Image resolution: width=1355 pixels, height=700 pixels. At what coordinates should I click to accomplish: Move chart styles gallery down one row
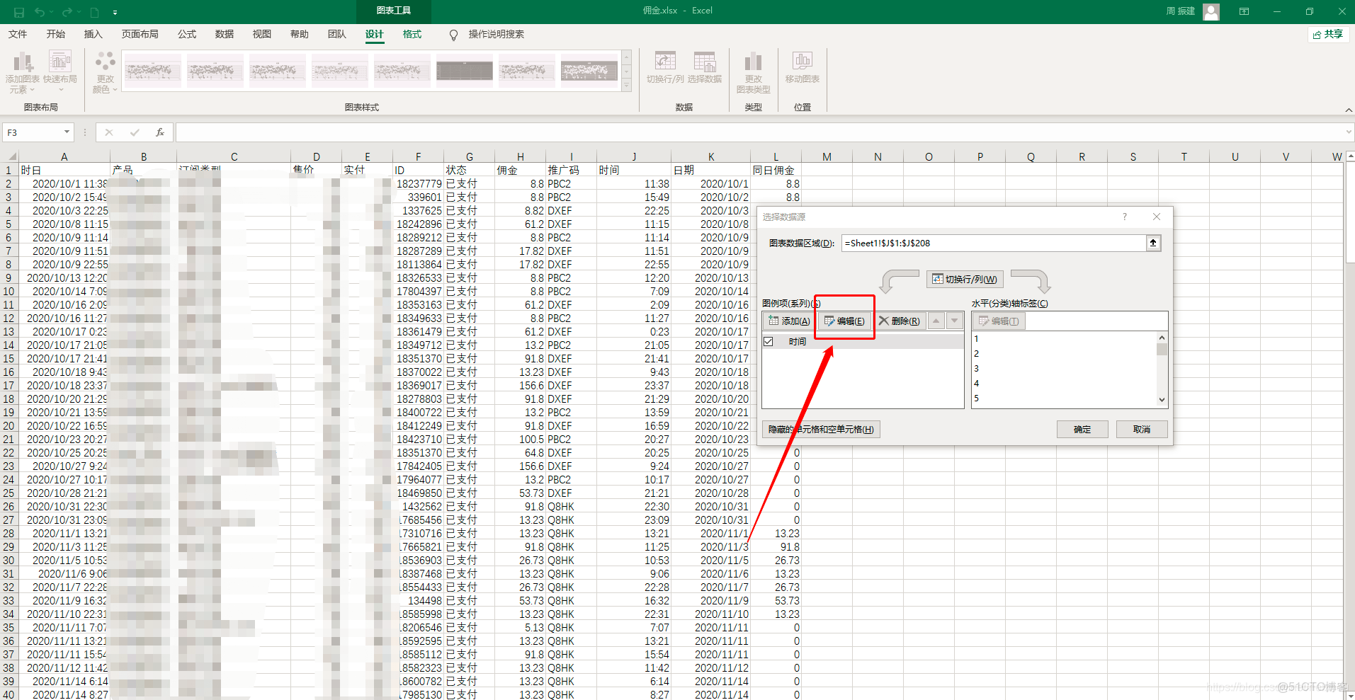pos(626,71)
